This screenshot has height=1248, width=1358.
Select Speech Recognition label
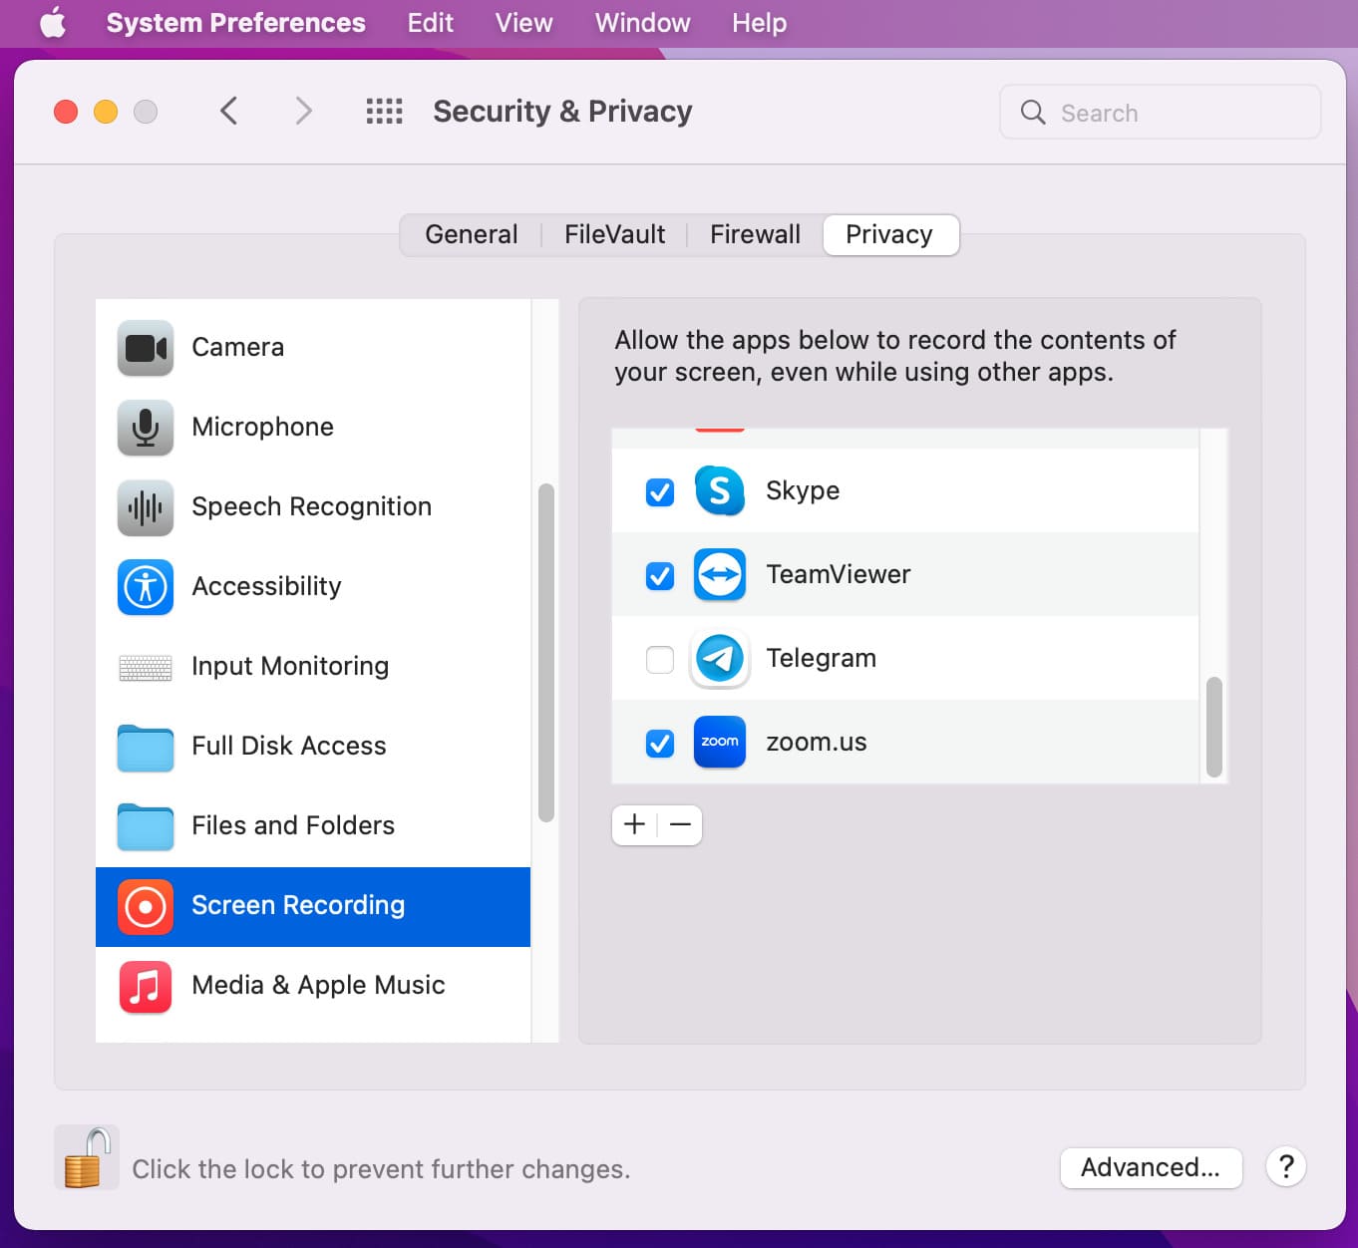point(311,506)
